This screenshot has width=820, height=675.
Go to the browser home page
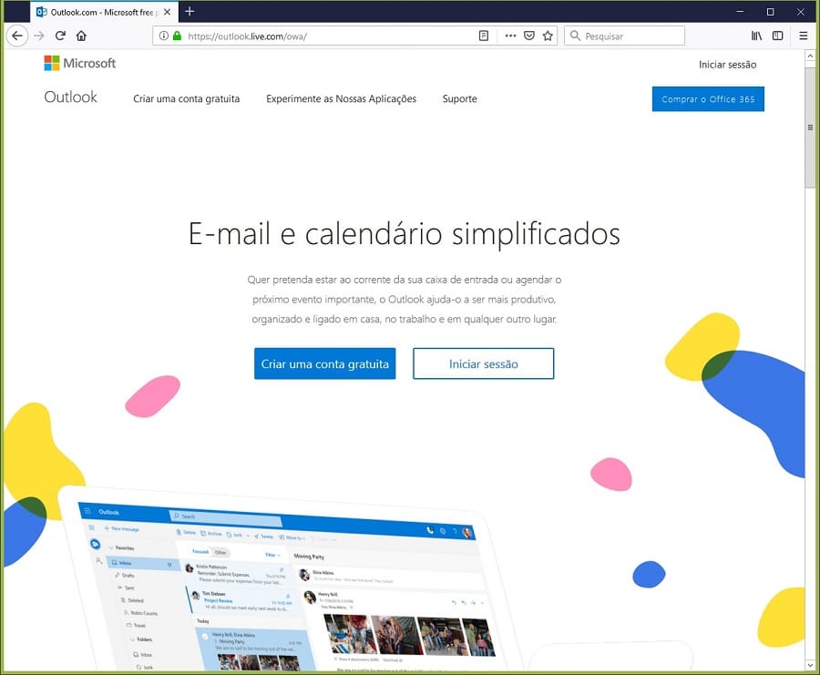point(81,36)
